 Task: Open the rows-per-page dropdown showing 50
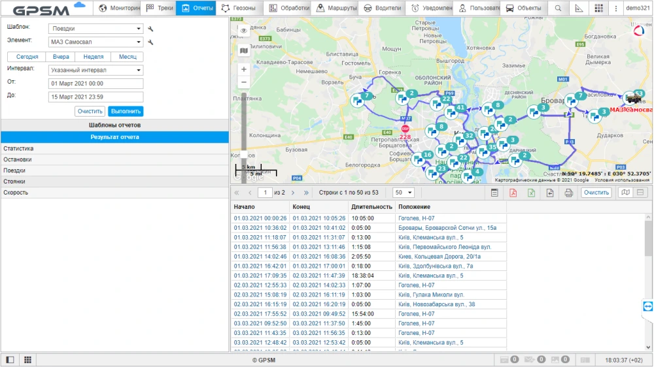coord(402,193)
